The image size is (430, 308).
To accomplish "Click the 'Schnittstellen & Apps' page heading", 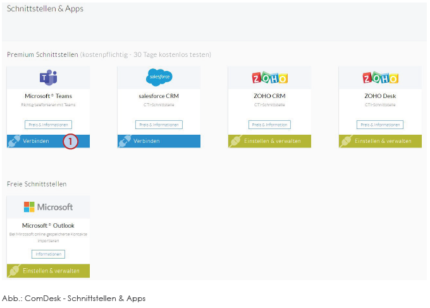I will coord(45,9).
